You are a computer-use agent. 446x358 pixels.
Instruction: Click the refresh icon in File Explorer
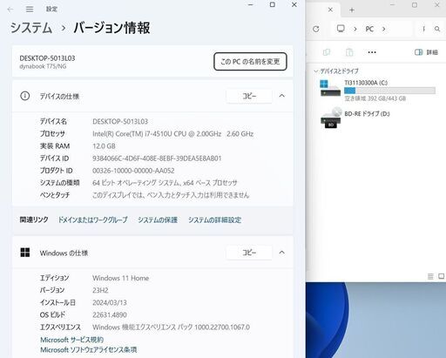tap(316, 29)
